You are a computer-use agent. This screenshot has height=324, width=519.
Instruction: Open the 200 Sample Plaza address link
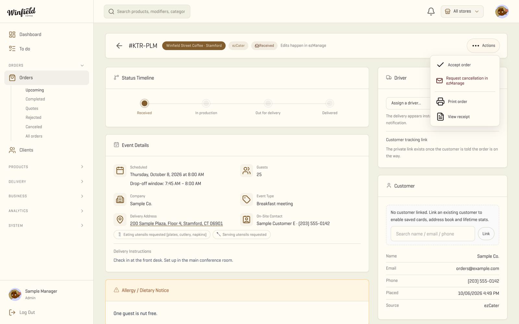[x=176, y=224]
